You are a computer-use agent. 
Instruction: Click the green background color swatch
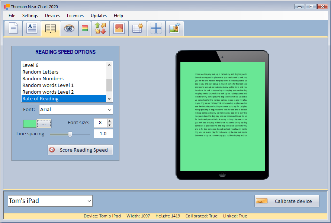pos(29,123)
